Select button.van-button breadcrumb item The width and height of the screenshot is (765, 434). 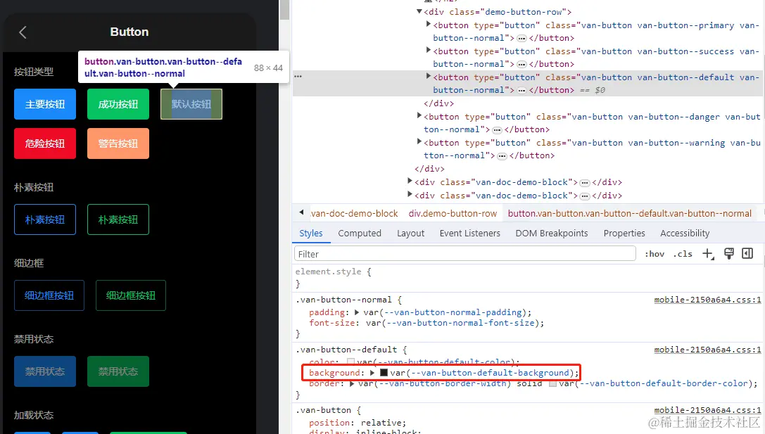(x=629, y=214)
